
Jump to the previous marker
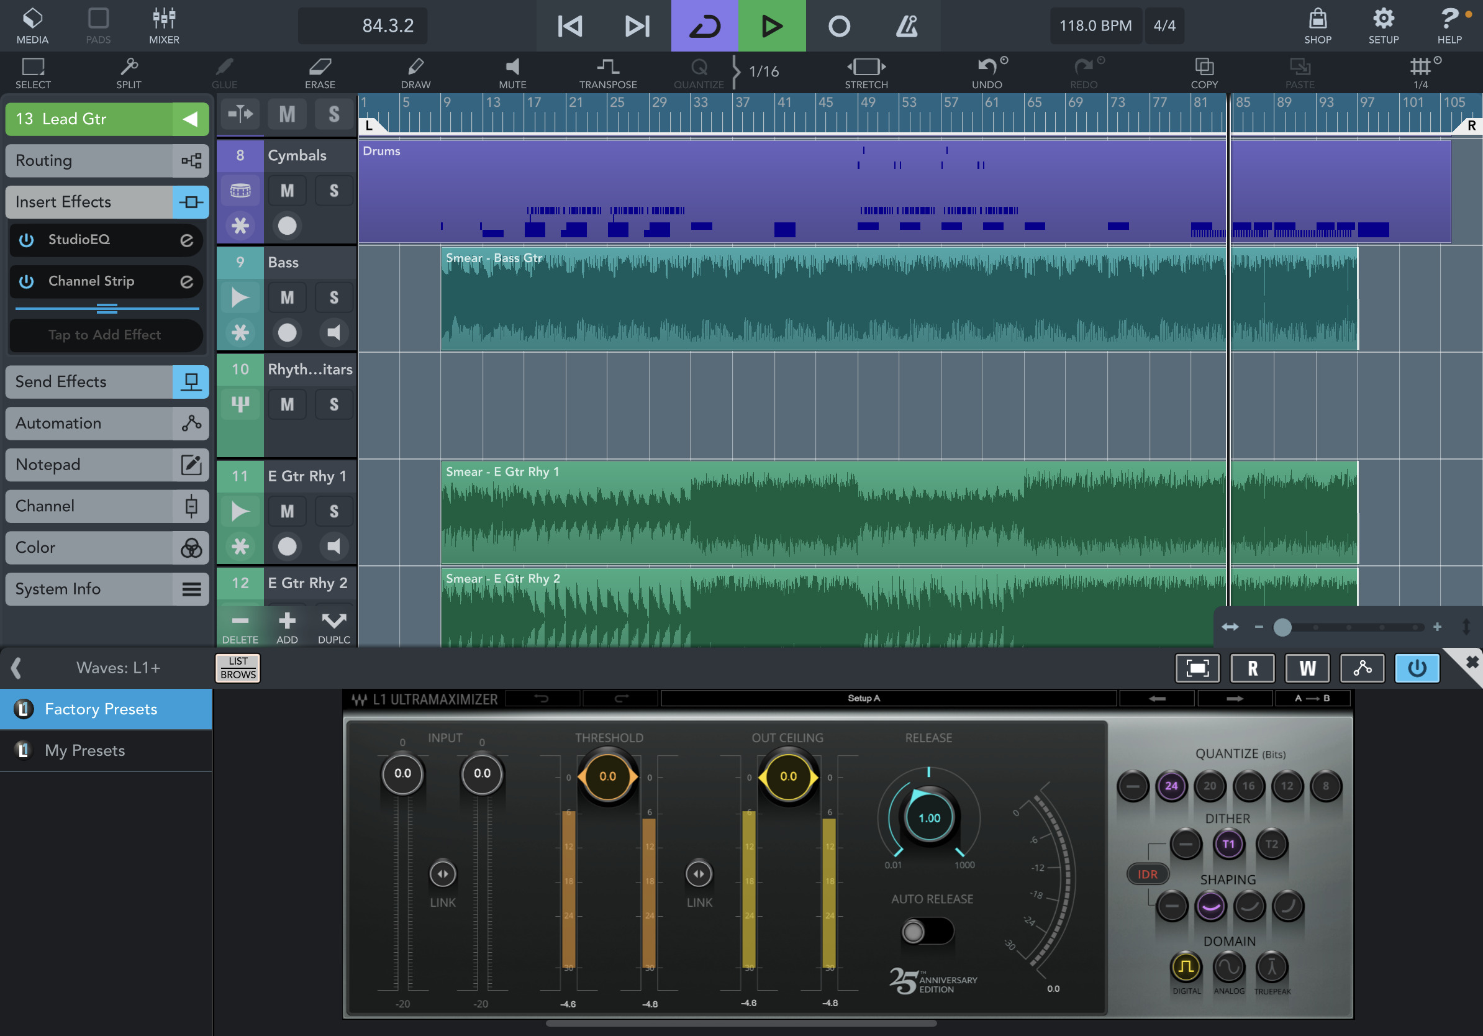click(569, 26)
